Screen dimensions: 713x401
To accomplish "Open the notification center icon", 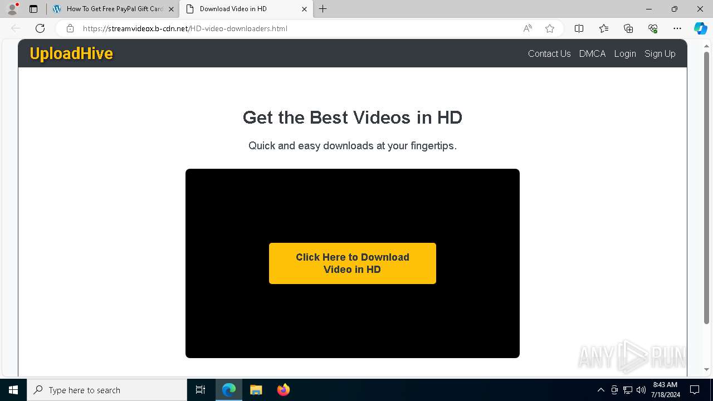I will coord(695,390).
